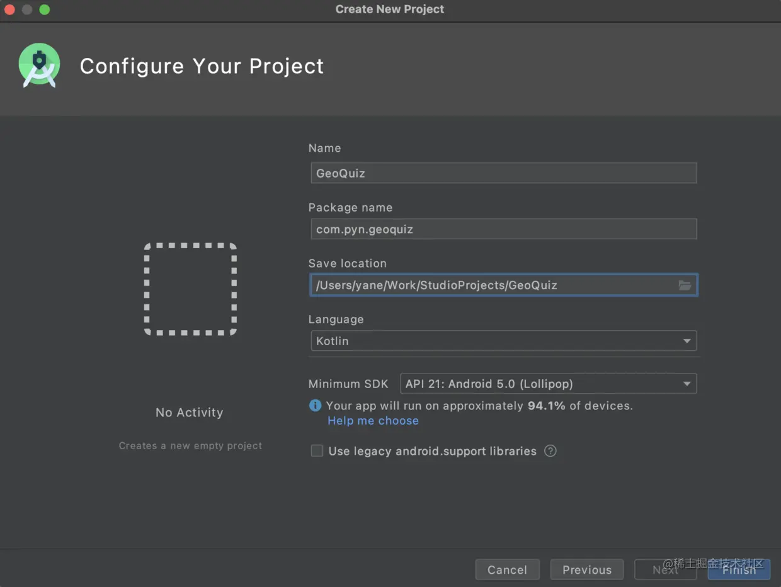781x587 pixels.
Task: Click the Name field containing GeoQuiz
Action: tap(503, 173)
